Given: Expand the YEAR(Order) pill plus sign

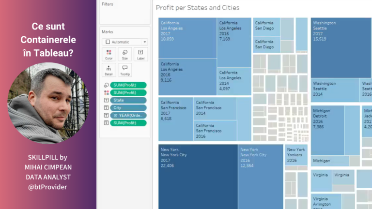Looking at the screenshot, I should tap(116, 116).
